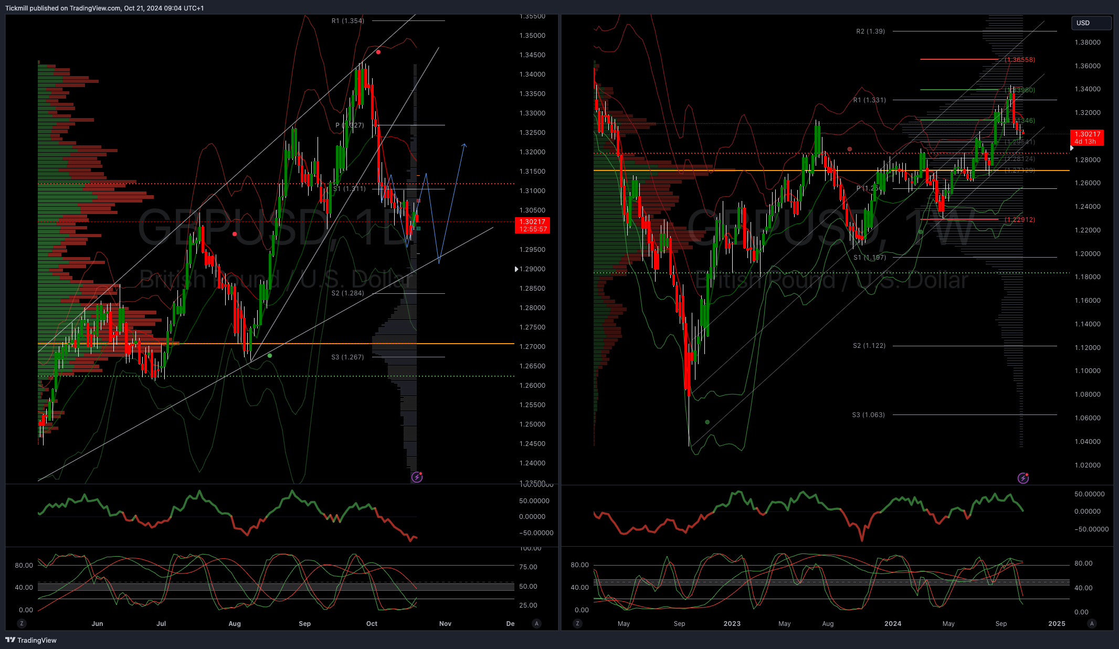
Task: Click the Nov label on daily time axis
Action: pyautogui.click(x=445, y=624)
